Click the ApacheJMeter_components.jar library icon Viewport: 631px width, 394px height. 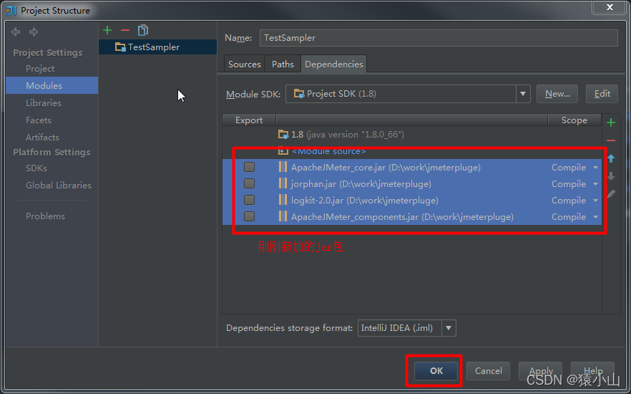pos(283,217)
